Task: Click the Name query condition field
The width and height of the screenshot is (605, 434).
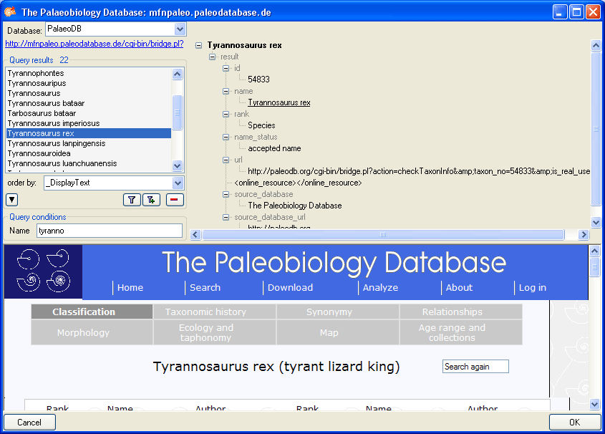Action: click(x=110, y=231)
